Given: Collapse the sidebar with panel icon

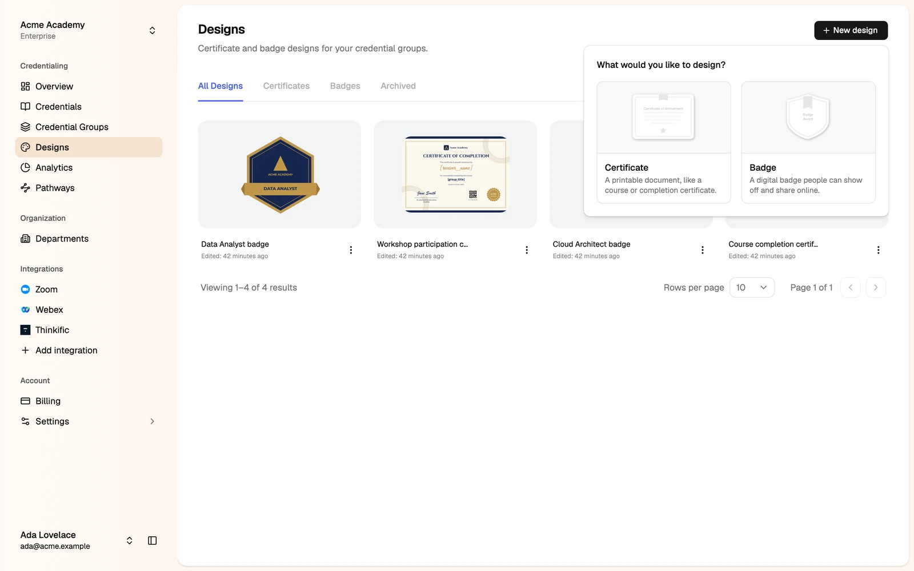Looking at the screenshot, I should (x=153, y=541).
